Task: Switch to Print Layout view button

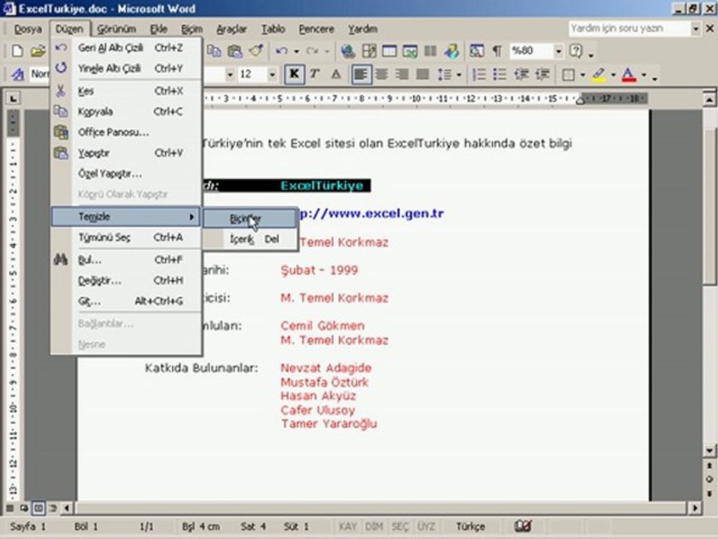Action: pos(38,508)
